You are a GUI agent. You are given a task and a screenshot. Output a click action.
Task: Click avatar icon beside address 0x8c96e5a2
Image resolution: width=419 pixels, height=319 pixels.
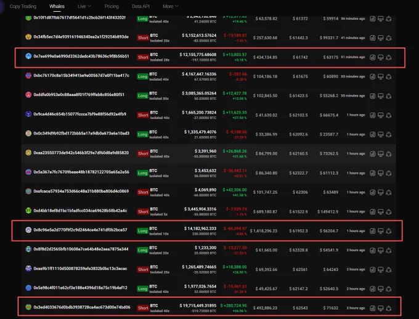[x=28, y=230]
